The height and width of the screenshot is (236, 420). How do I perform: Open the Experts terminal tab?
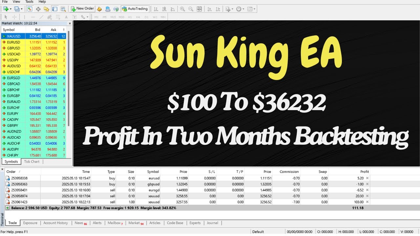pos(195,223)
